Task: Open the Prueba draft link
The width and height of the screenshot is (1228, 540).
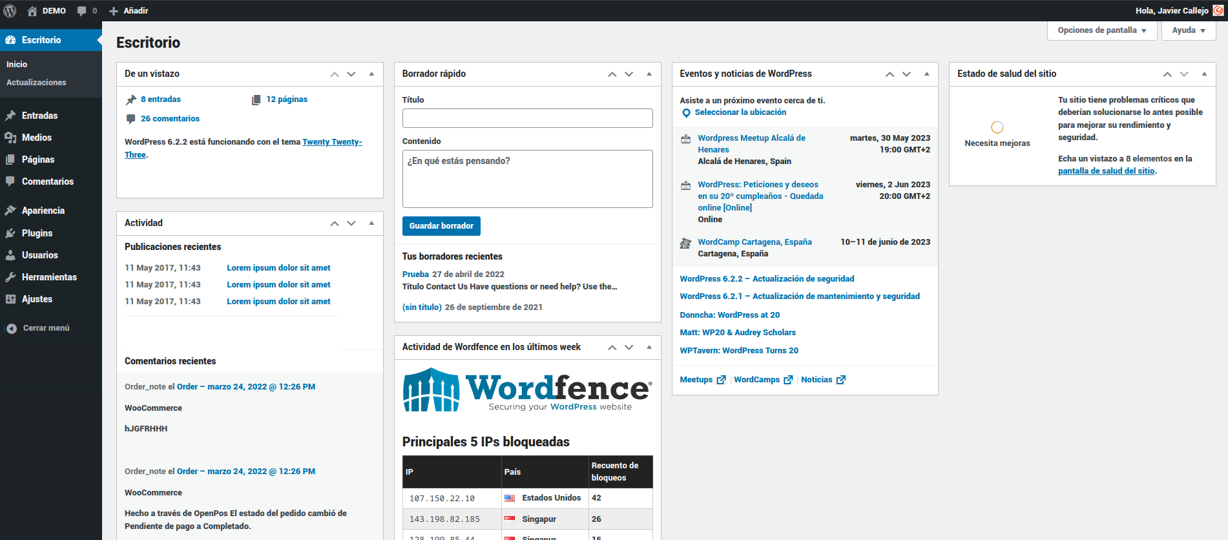Action: click(x=415, y=275)
